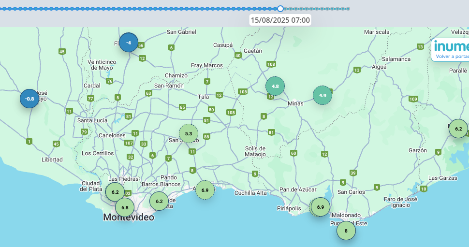Click the -4 temperature marker near Florida

pyautogui.click(x=129, y=43)
